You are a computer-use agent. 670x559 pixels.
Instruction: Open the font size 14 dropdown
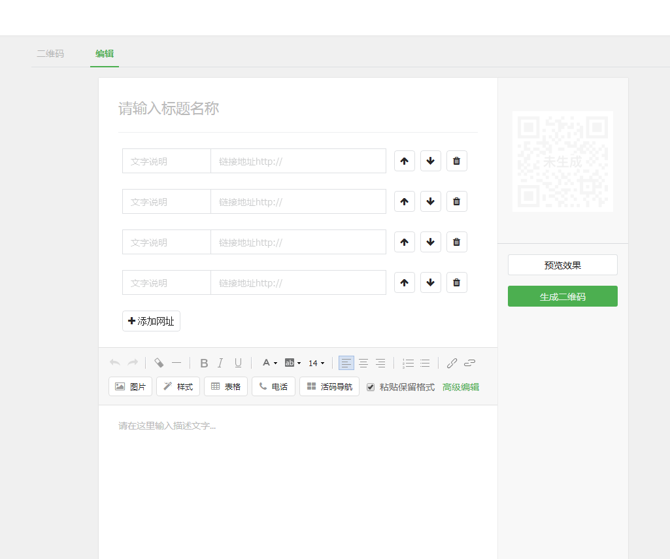(316, 363)
